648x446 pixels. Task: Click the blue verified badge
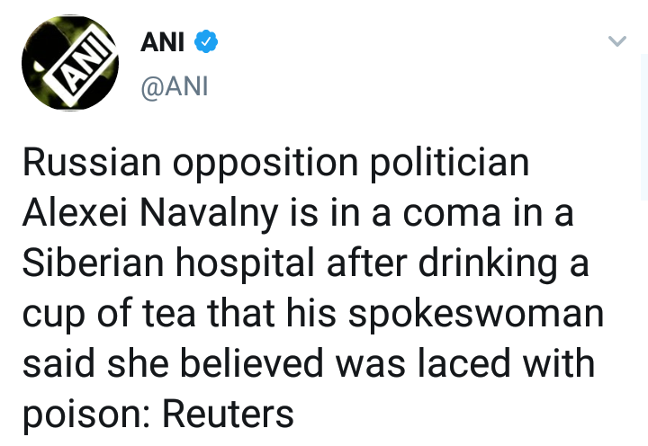pos(205,41)
